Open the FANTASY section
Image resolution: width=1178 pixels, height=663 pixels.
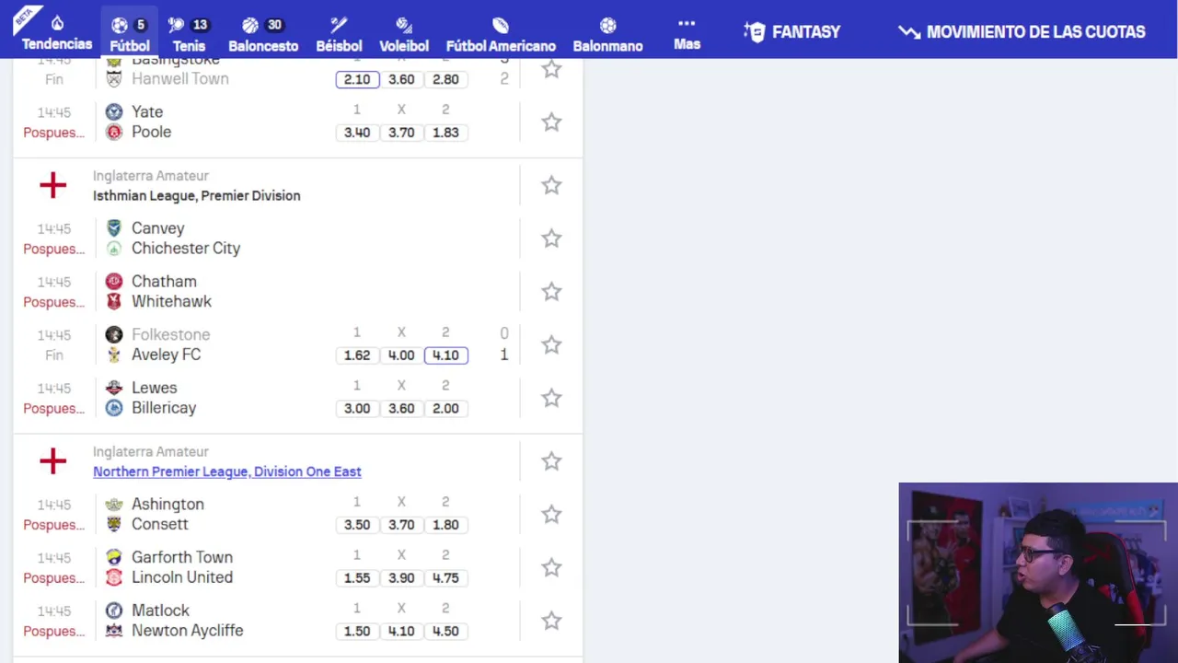tap(792, 32)
